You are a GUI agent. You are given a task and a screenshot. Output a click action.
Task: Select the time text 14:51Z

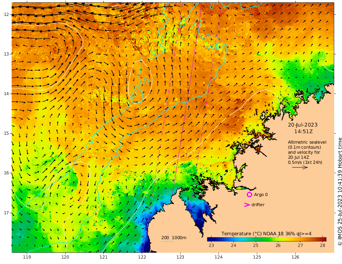[x=304, y=132]
